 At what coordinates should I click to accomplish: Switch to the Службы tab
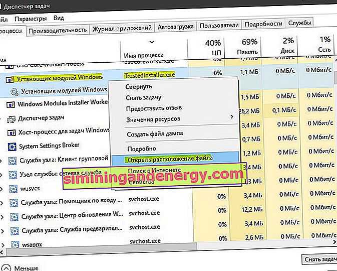tap(299, 23)
